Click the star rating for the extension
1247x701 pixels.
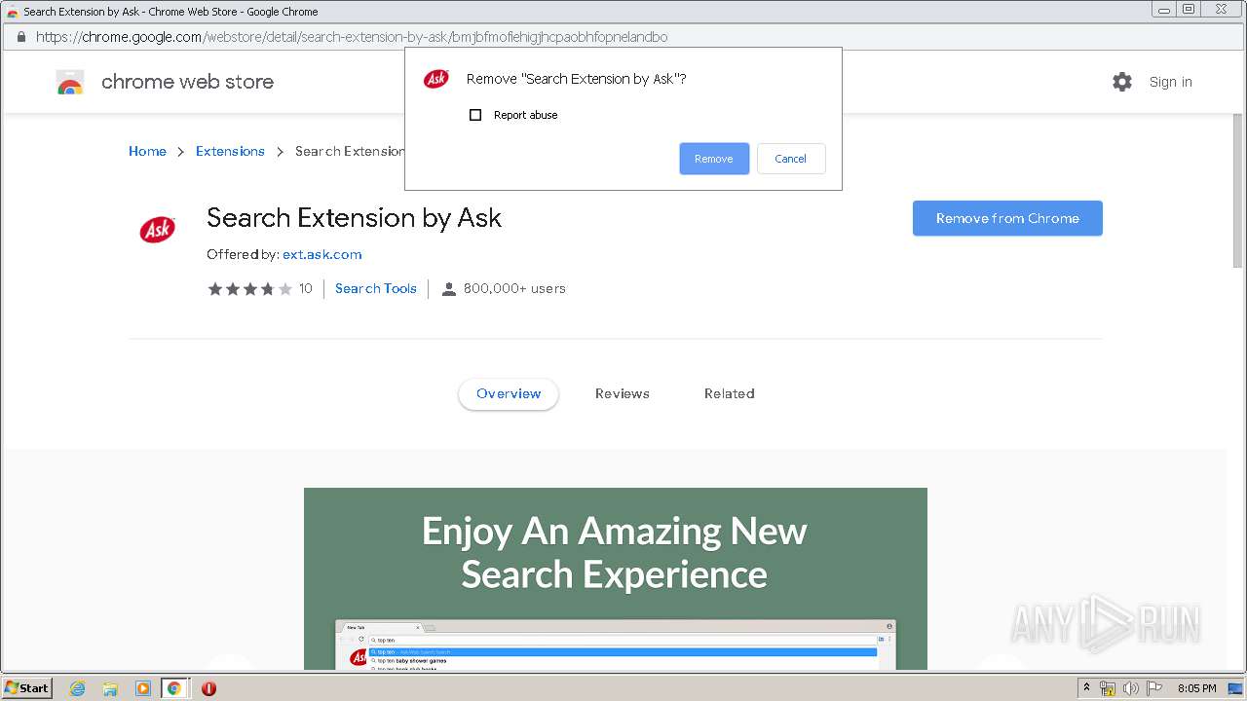[249, 288]
